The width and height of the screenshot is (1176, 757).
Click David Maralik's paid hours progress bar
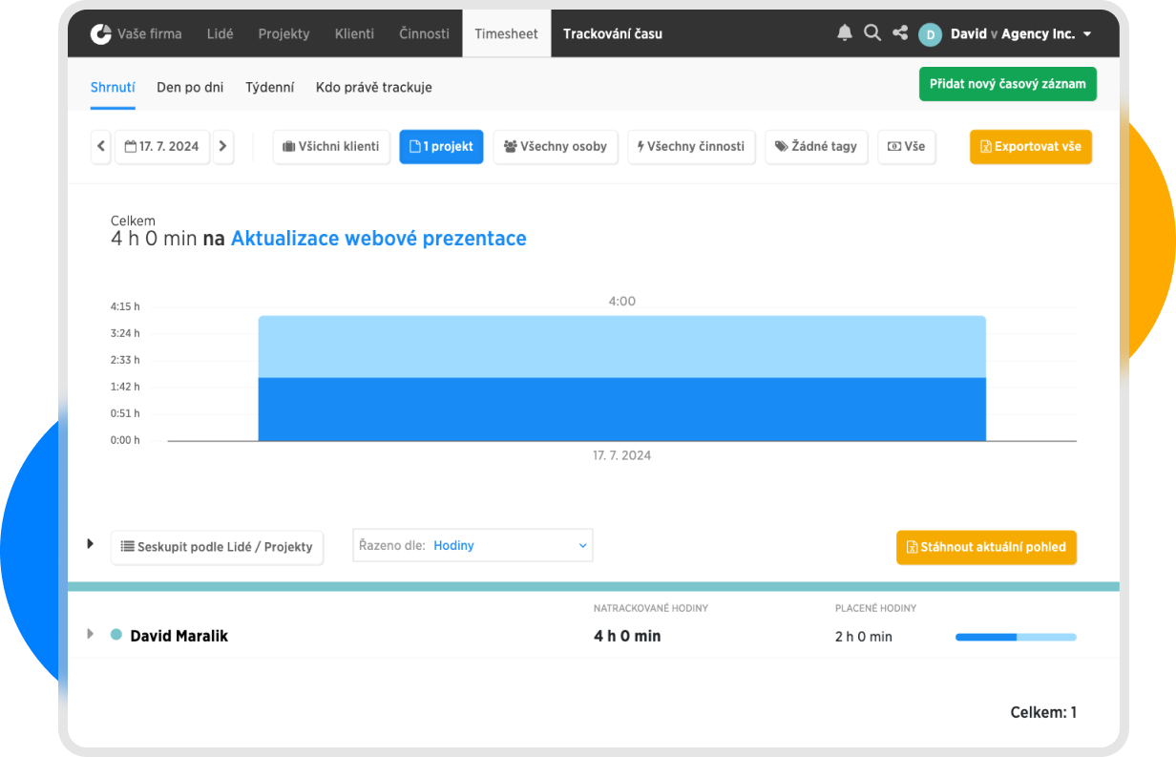1016,637
